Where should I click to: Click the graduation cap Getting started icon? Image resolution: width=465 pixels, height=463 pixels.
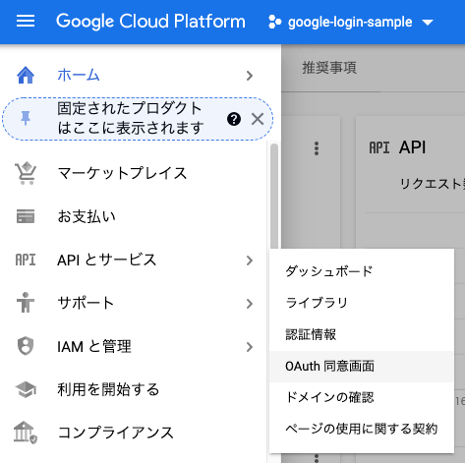point(26,389)
